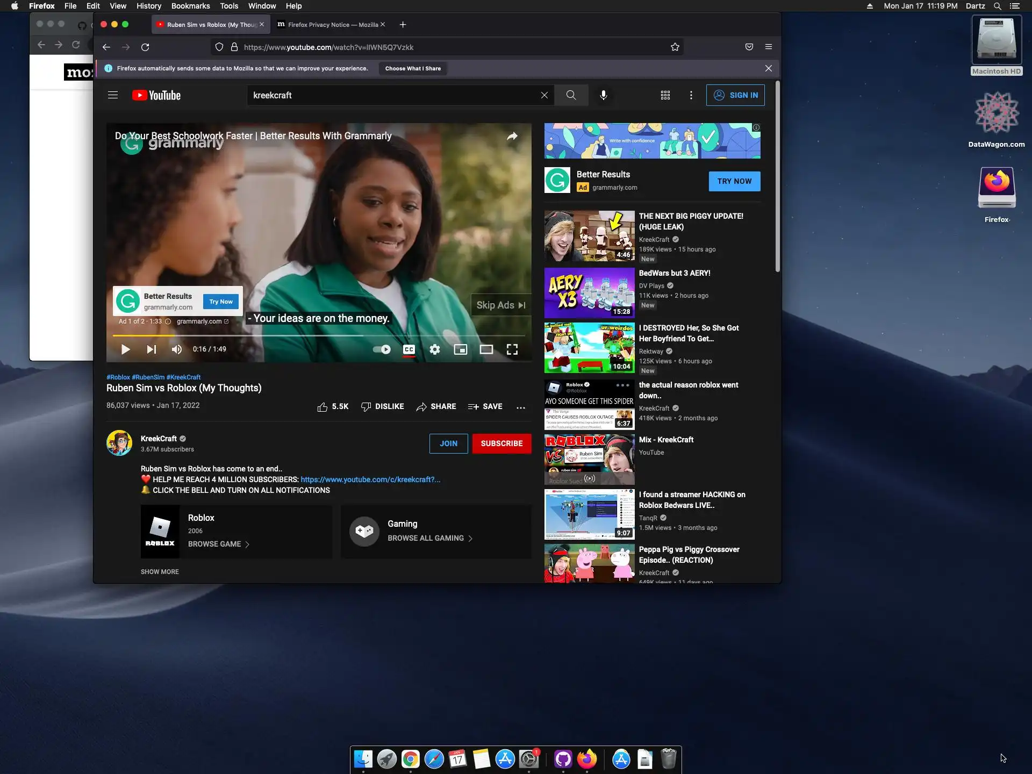Click the Skip Ads button

500,305
